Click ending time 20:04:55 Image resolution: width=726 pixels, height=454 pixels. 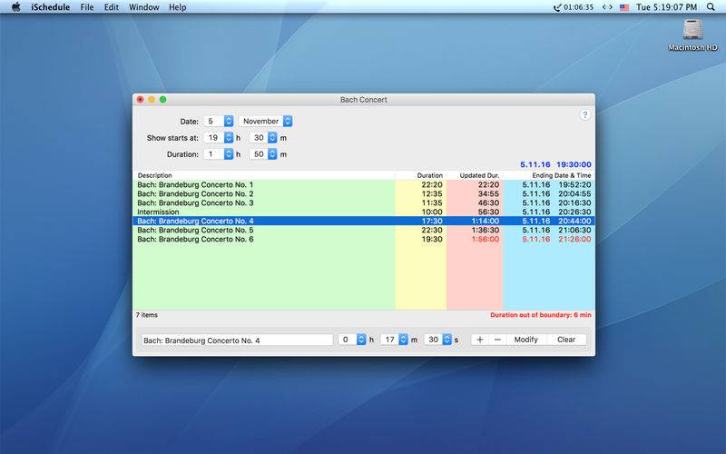tap(574, 193)
